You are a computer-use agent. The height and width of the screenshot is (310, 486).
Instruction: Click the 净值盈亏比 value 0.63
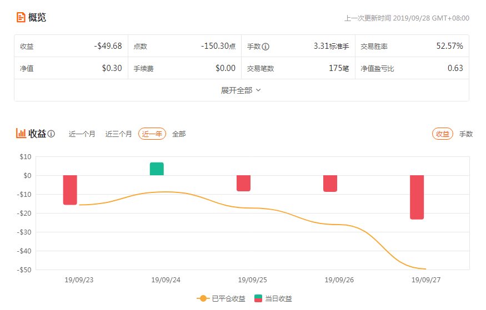point(455,68)
